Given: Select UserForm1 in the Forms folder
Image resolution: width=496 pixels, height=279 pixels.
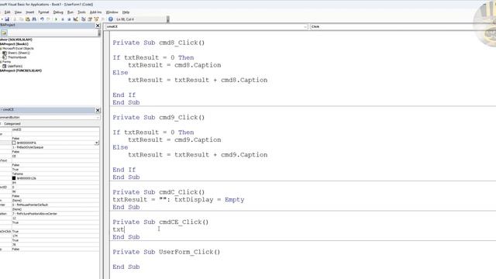Looking at the screenshot, I should [x=15, y=66].
